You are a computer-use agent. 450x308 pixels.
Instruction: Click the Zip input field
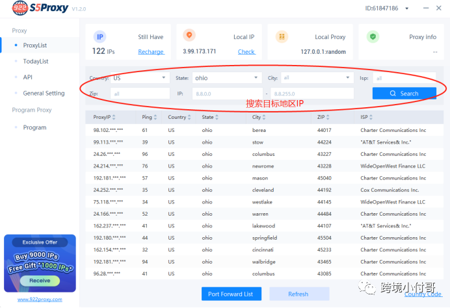(140, 94)
